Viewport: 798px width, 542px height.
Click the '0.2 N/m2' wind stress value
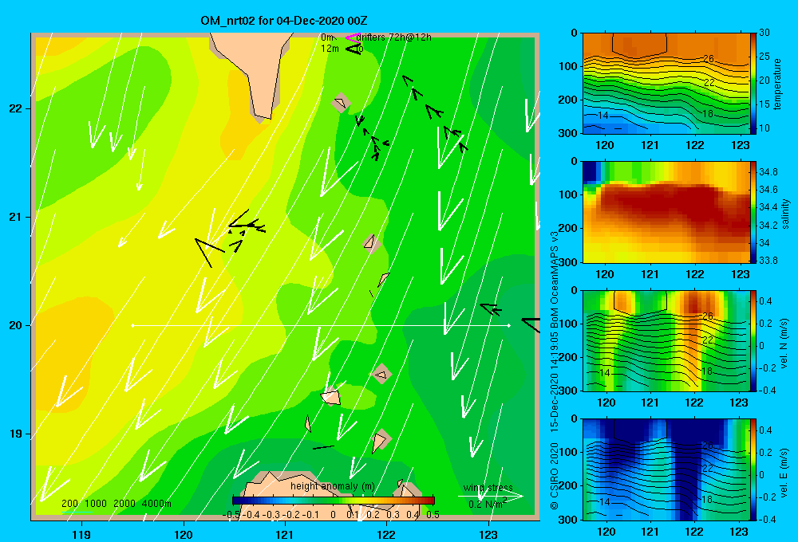pos(488,504)
